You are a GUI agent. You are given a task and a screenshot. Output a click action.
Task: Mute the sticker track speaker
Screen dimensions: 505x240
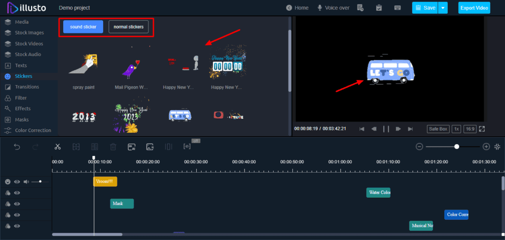26,182
